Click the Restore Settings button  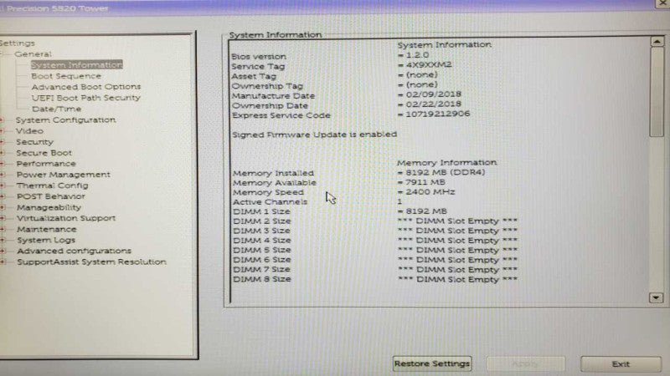[432, 363]
